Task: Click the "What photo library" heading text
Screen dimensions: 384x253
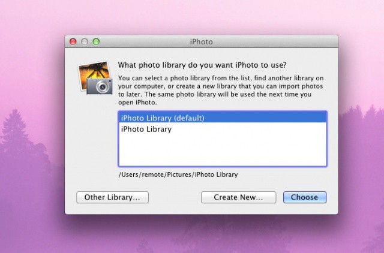Action: (x=202, y=65)
